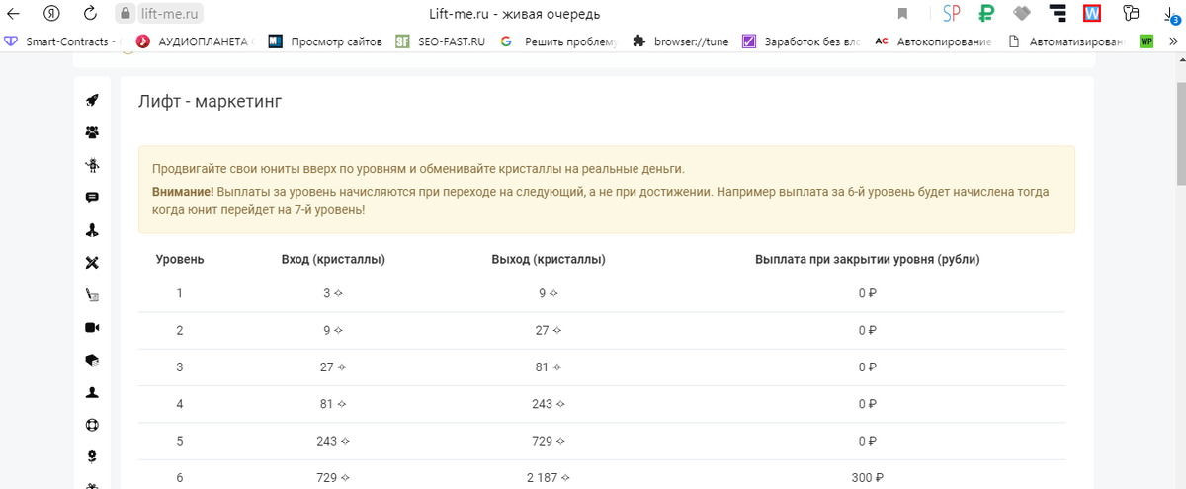The height and width of the screenshot is (489, 1186).
Task: Click the Выход (кристаллы) column header
Action: pos(549,260)
